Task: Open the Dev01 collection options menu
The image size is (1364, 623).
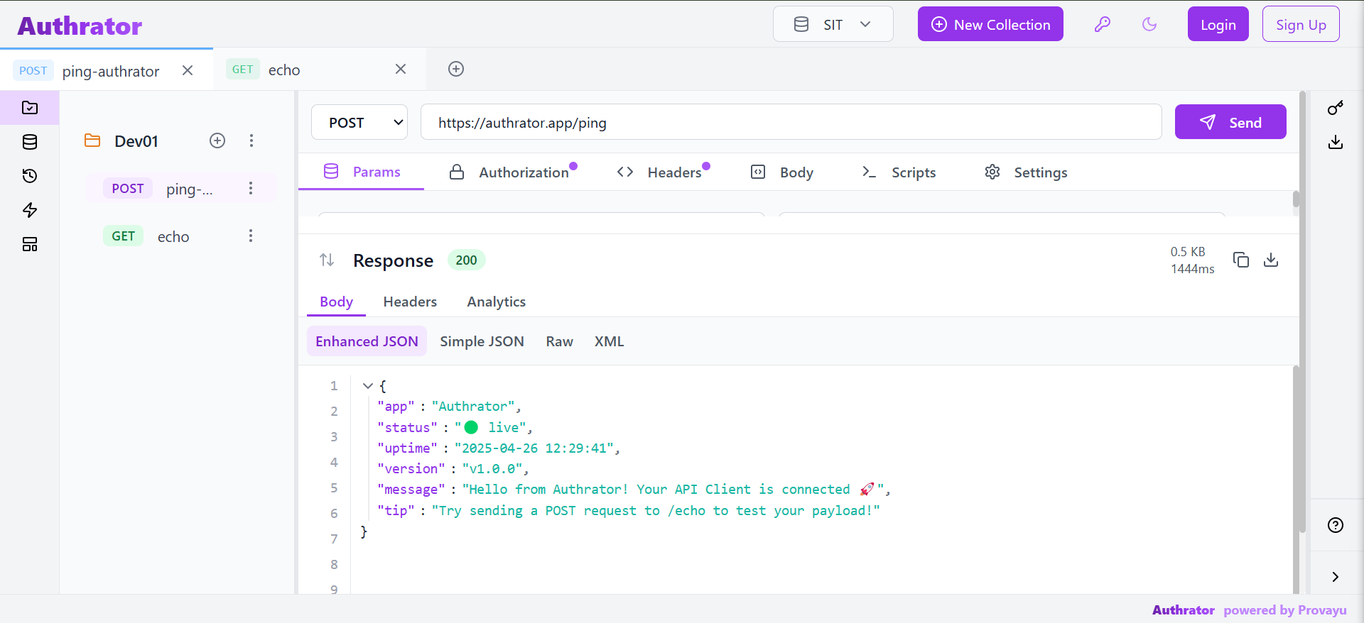Action: (251, 140)
